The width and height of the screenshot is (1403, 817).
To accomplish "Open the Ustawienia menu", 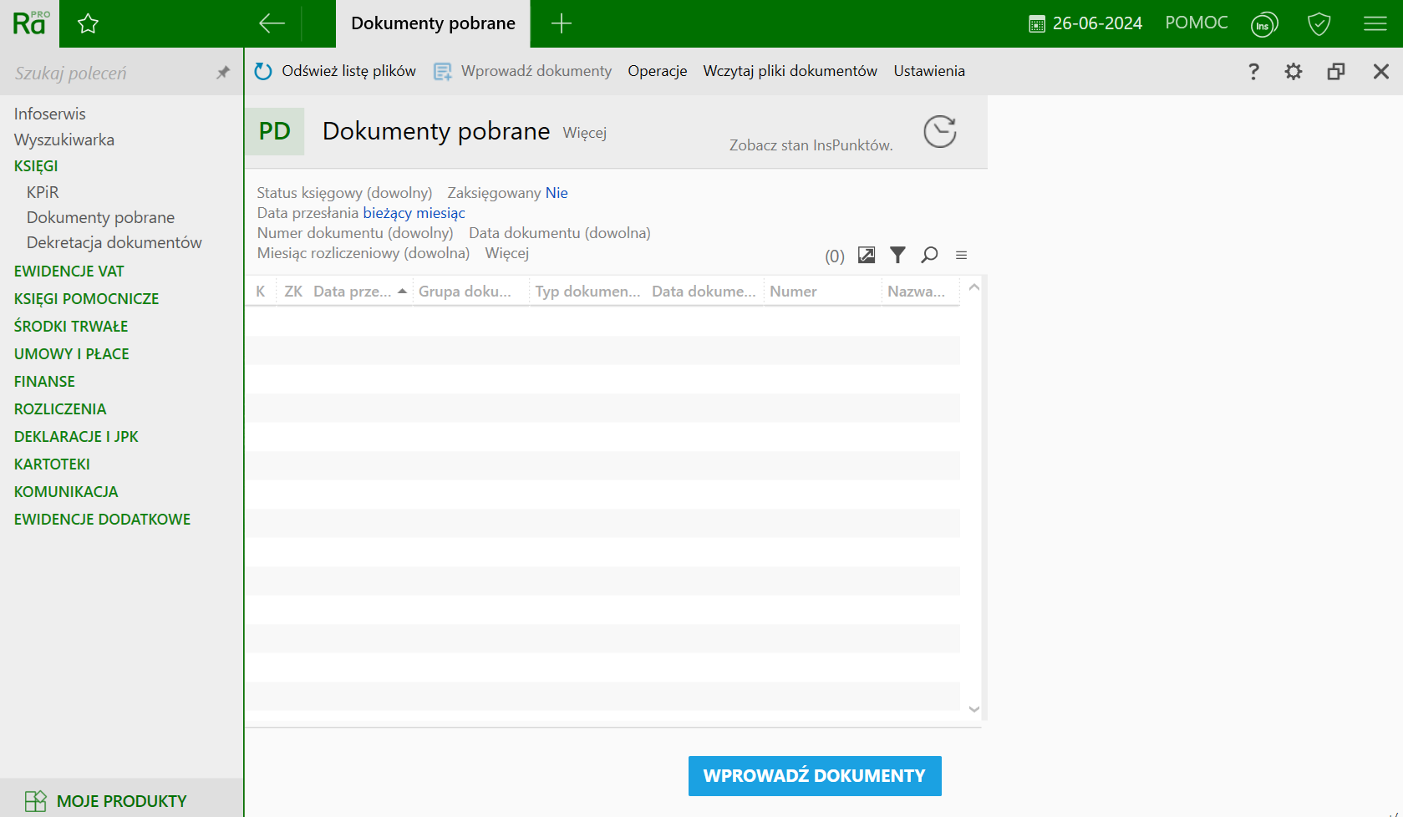I will pos(928,71).
